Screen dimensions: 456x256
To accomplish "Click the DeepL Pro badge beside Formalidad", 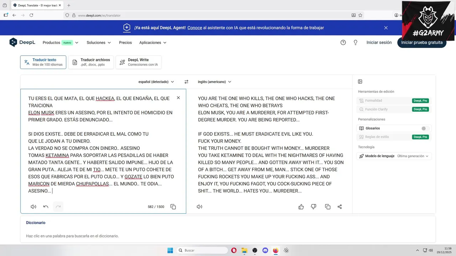I will pyautogui.click(x=420, y=101).
